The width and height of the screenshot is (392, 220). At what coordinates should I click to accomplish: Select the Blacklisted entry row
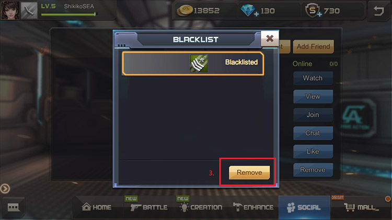tap(193, 64)
